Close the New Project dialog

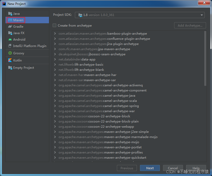[x=204, y=3]
